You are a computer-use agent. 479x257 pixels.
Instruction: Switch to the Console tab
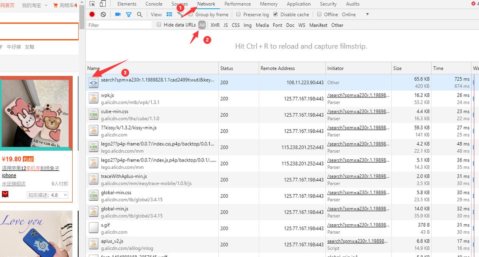tap(154, 4)
